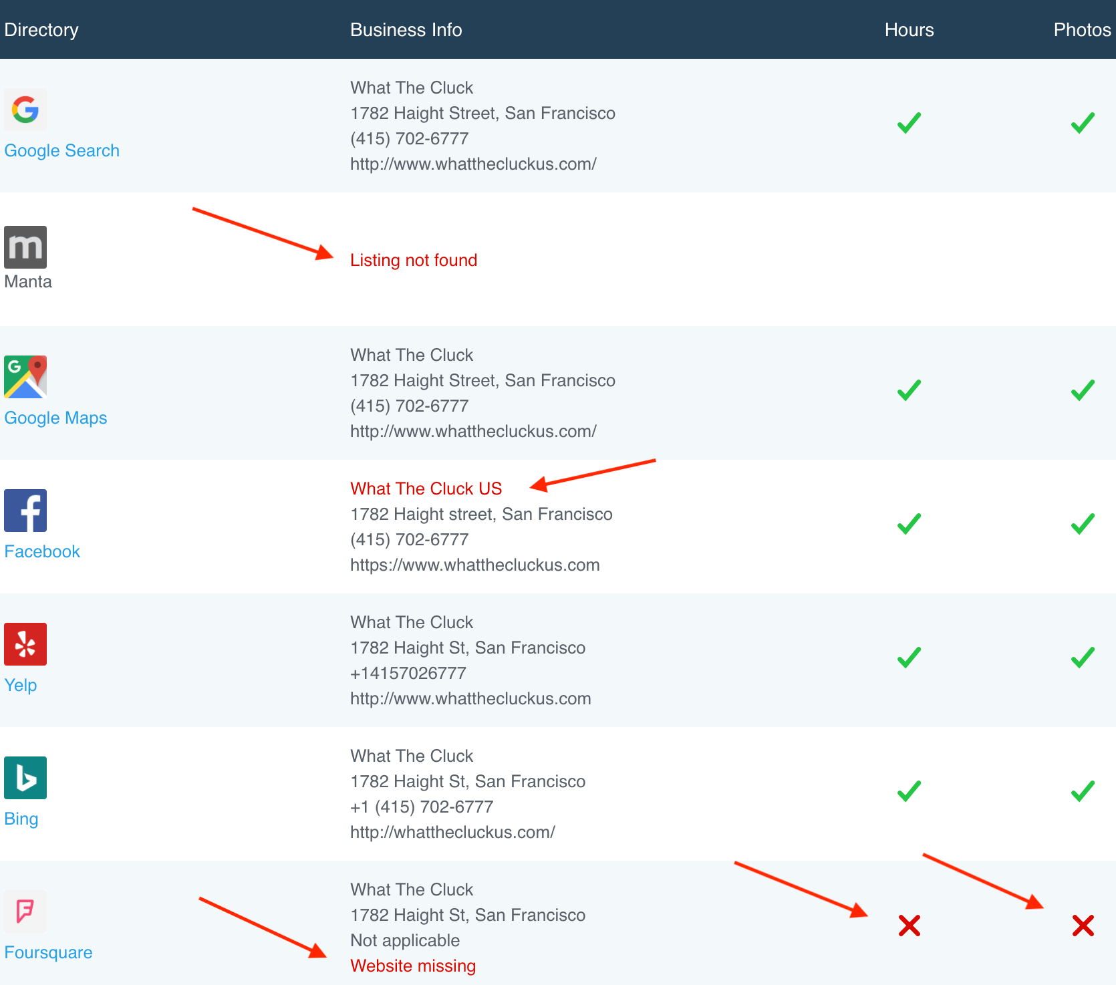The width and height of the screenshot is (1116, 985).
Task: Click Yelp's URL http://www.whatthecluckus.com
Action: point(470,698)
